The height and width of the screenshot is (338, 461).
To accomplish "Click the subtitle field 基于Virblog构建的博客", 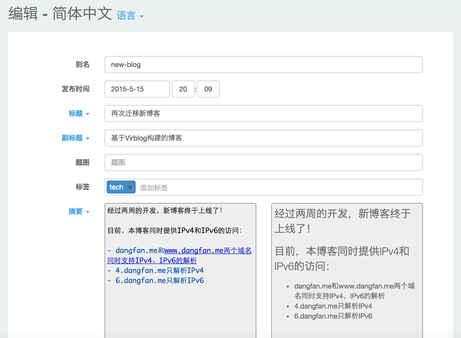I will (264, 138).
